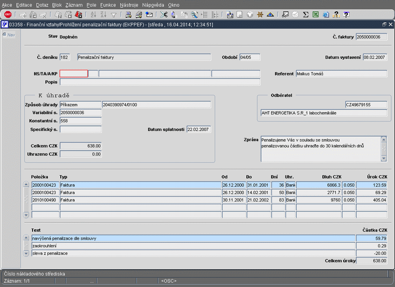Click the red EXIT toolbar icon
The image size is (395, 287).
coord(8,15)
